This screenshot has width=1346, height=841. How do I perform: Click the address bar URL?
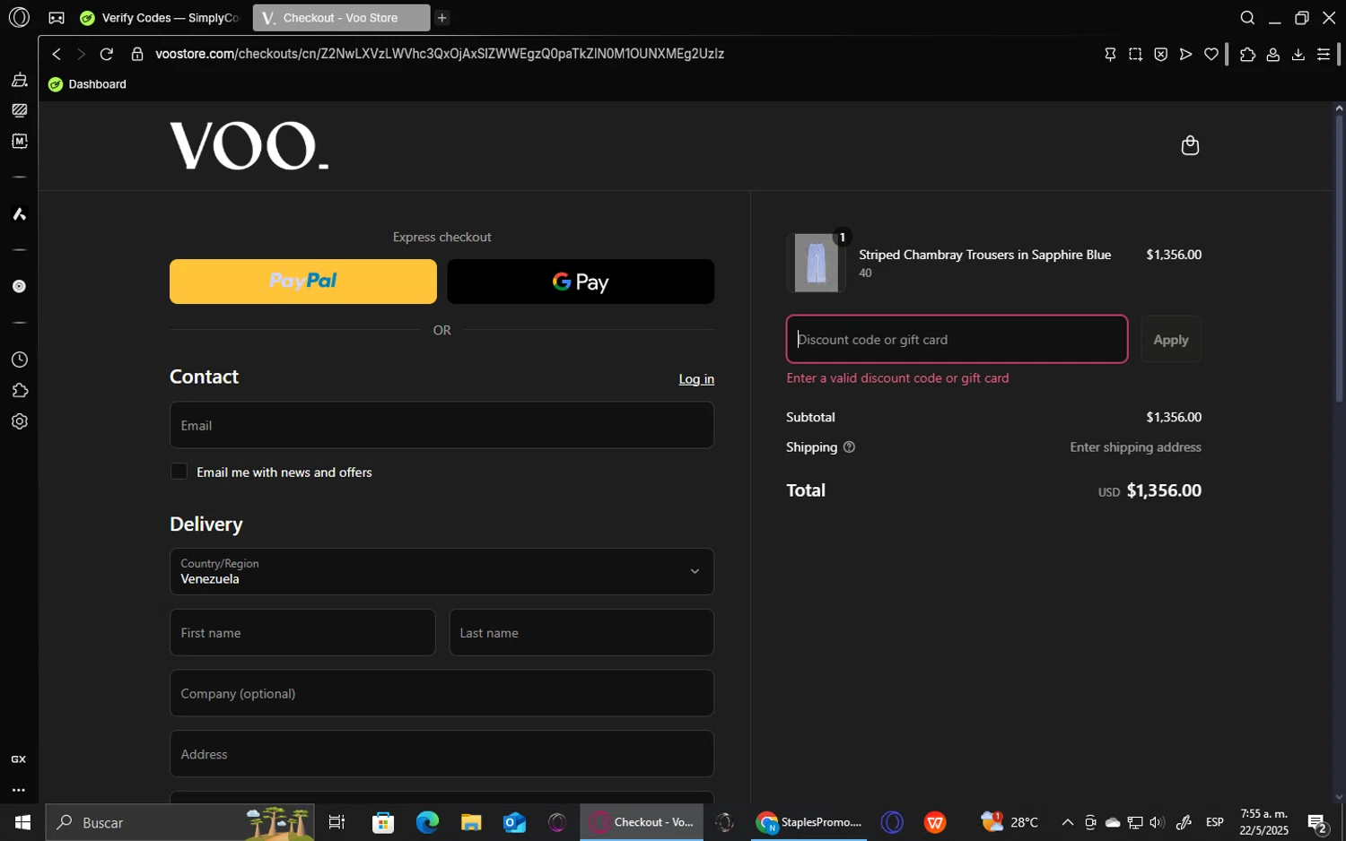coord(440,54)
